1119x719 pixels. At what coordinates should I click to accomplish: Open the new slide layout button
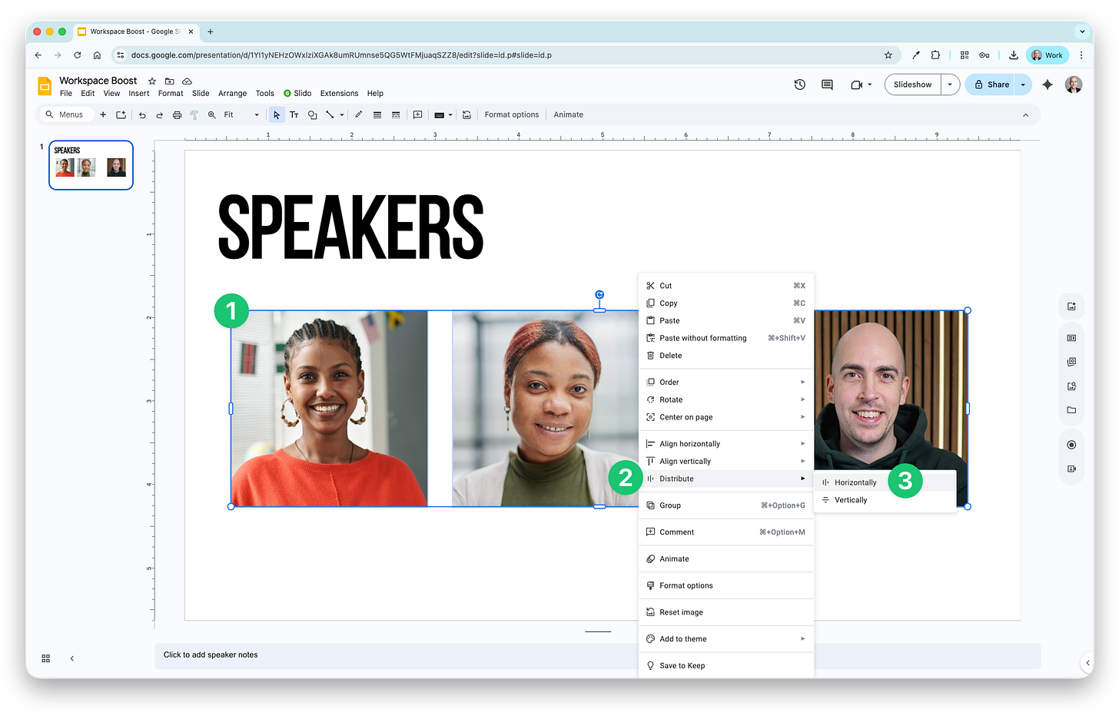(x=121, y=114)
